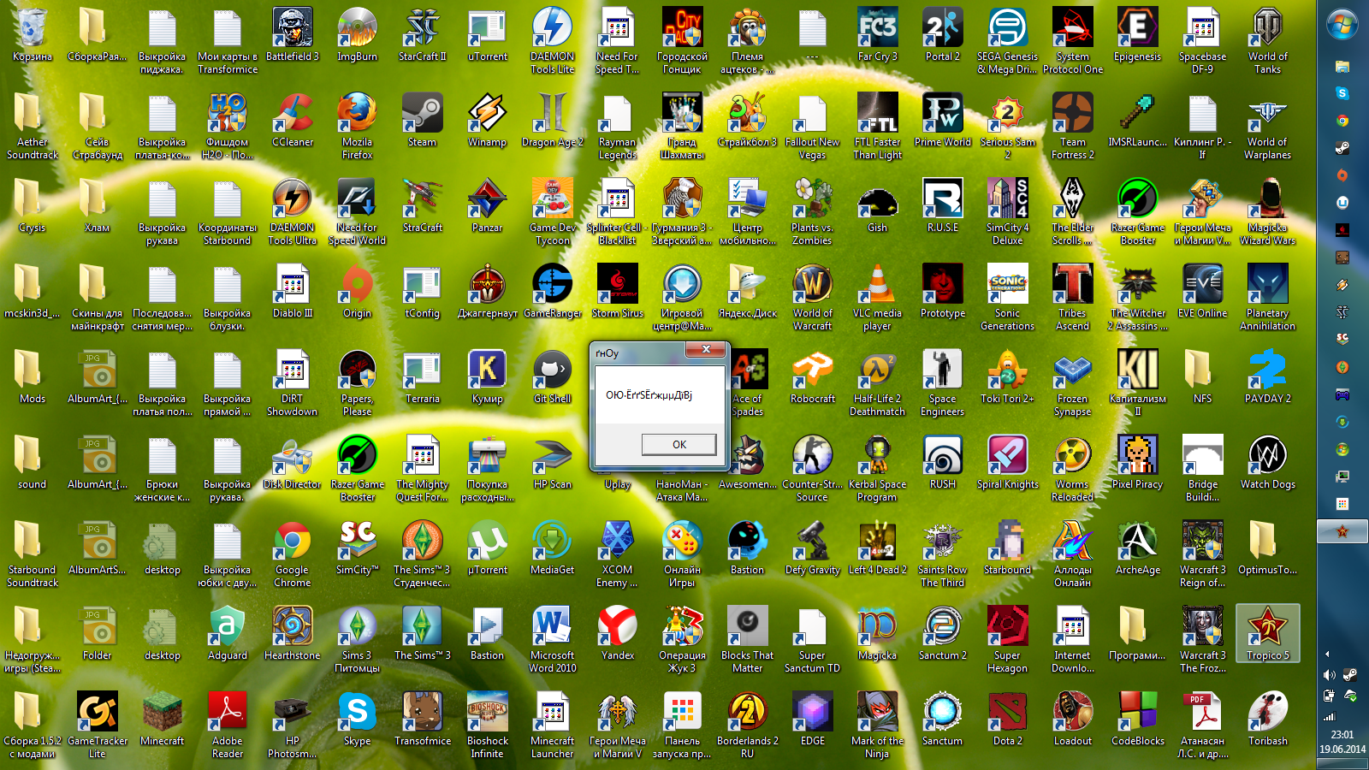
Task: Launch the EDGE game shortcut
Action: pyautogui.click(x=813, y=720)
